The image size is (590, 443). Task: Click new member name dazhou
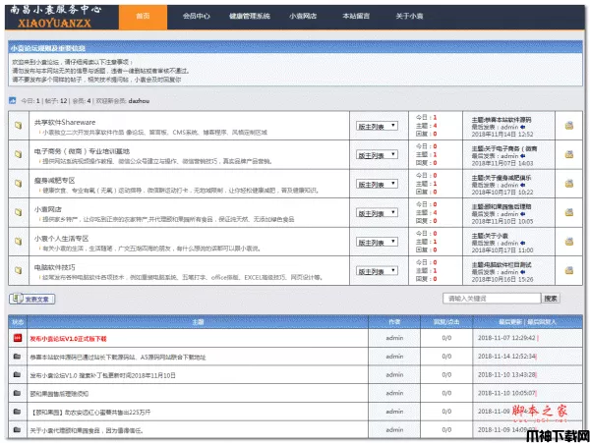pos(139,101)
